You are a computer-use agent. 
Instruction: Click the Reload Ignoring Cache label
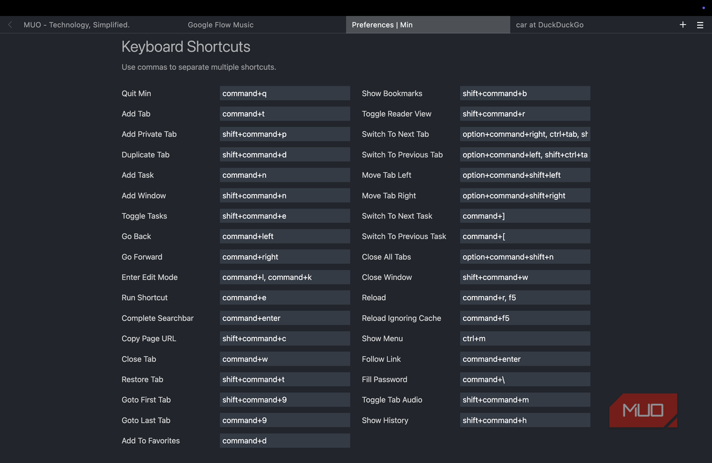[x=402, y=318]
